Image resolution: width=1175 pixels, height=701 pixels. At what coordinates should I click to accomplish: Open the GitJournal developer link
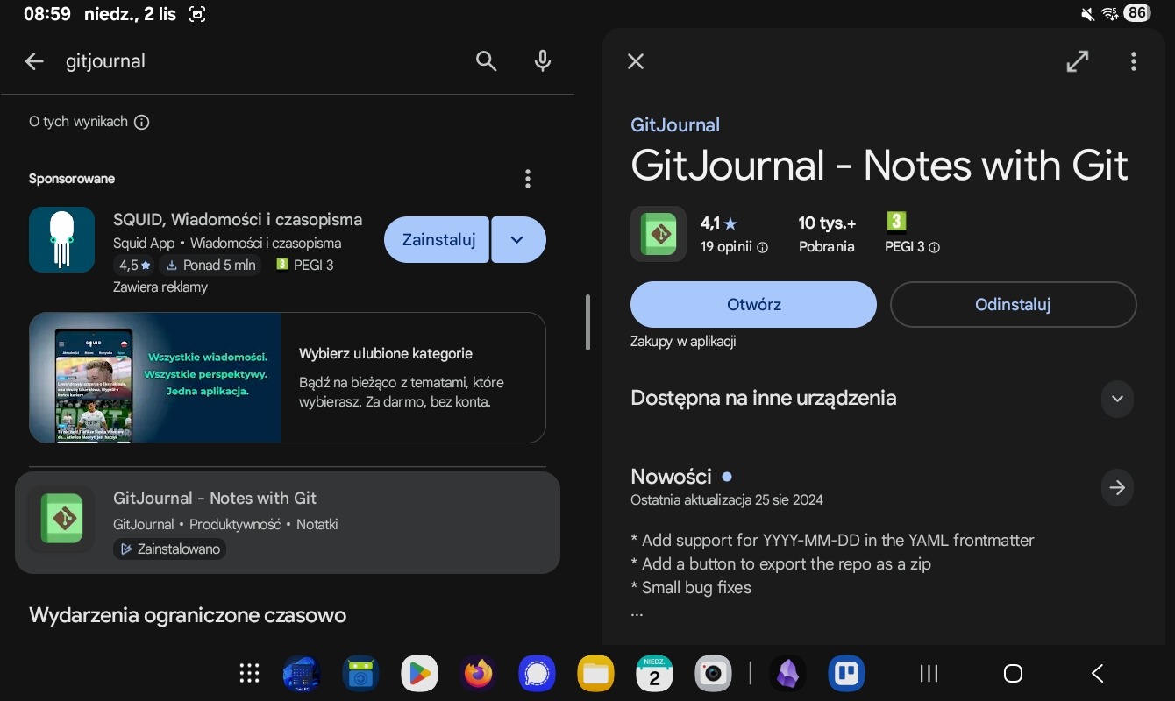coord(674,124)
